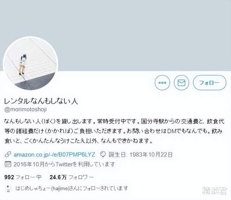Image resolution: width=231 pixels, height=200 pixels.
Task: Open the amazon.co.jp/-/e/B07PMP6LYZ link
Action: click(x=55, y=155)
